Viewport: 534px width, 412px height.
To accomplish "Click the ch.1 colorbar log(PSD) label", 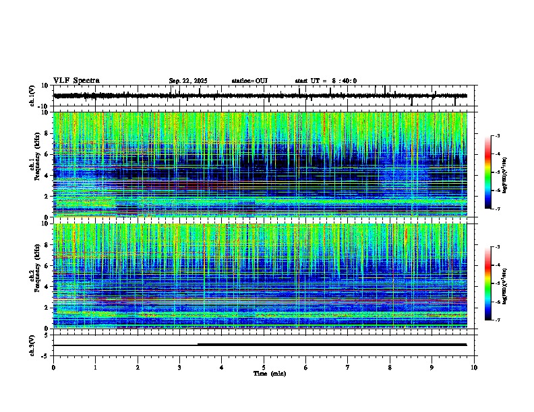I will tap(504, 175).
